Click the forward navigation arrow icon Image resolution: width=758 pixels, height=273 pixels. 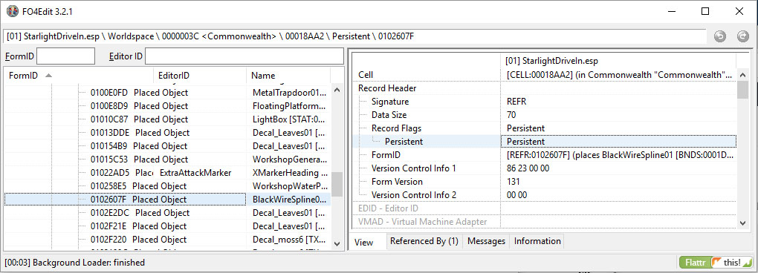(x=742, y=36)
